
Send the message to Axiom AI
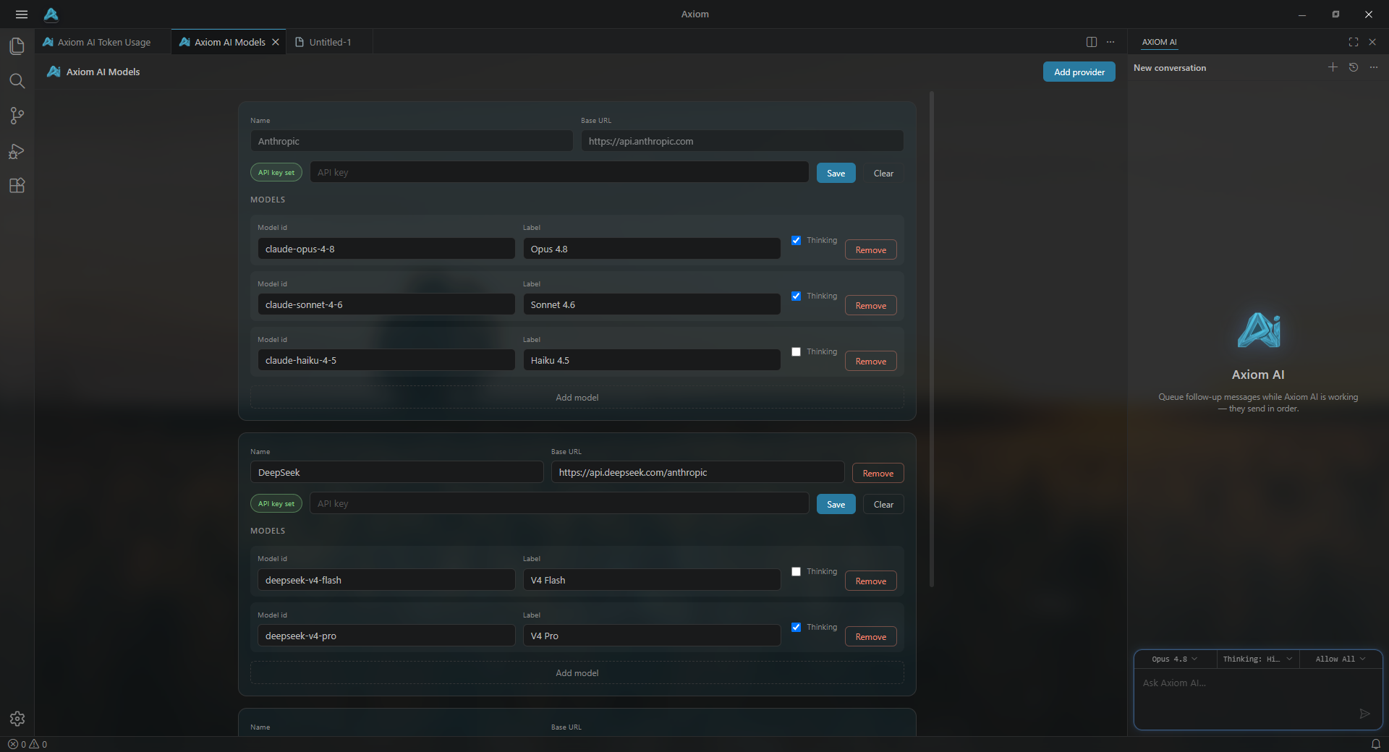[x=1364, y=714]
